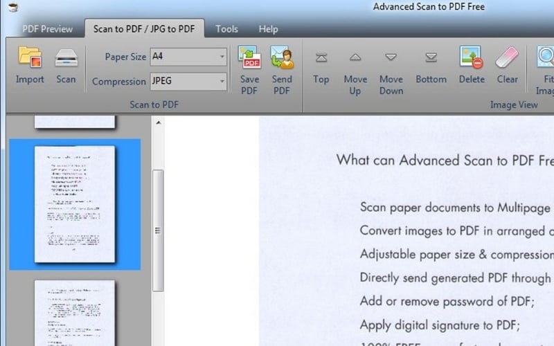The width and height of the screenshot is (554, 346).
Task: Start scanning with the Scan icon
Action: (x=66, y=57)
